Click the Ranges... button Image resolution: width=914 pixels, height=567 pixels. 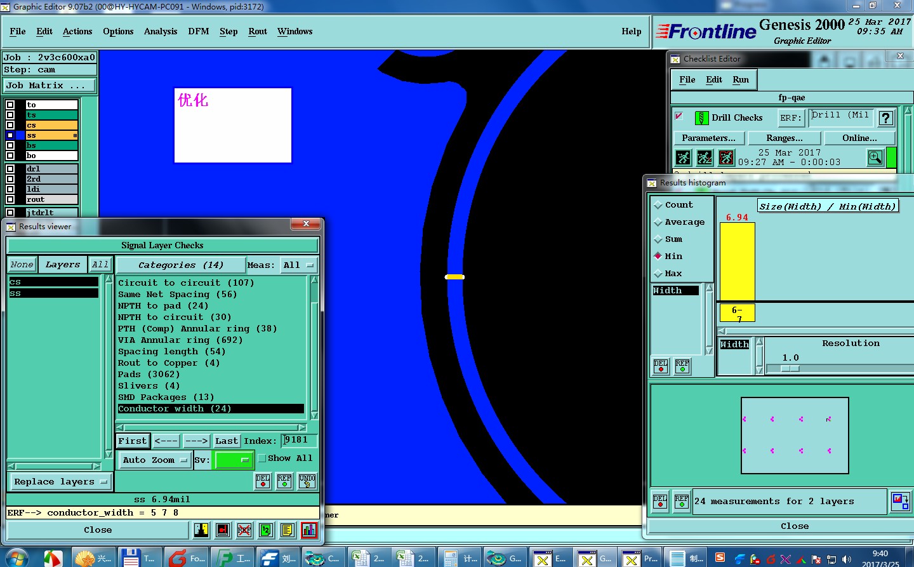[785, 138]
